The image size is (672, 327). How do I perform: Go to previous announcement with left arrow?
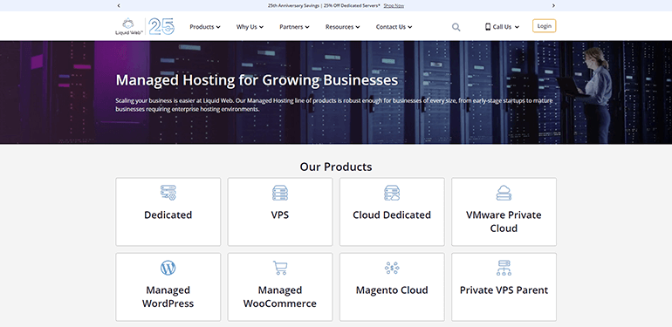click(x=119, y=5)
